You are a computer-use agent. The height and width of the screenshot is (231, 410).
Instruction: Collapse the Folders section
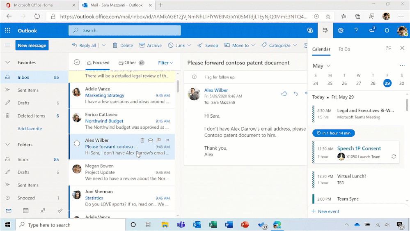click(7, 145)
